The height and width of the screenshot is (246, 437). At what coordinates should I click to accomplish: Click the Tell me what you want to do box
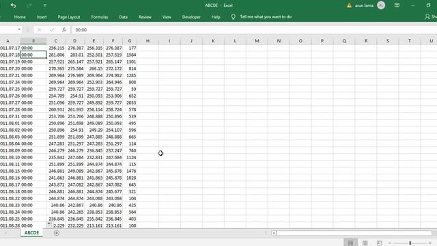[x=266, y=16]
